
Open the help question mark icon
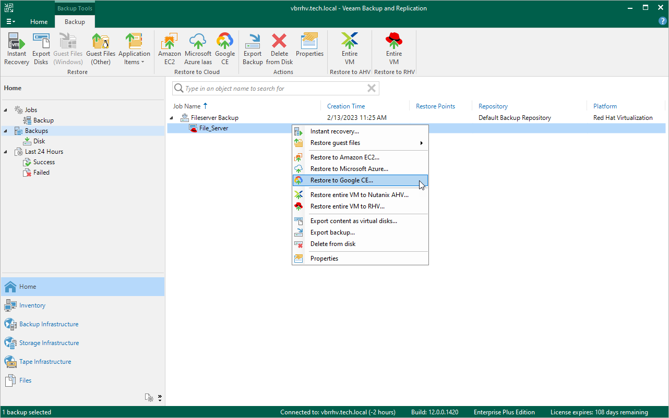coord(663,21)
